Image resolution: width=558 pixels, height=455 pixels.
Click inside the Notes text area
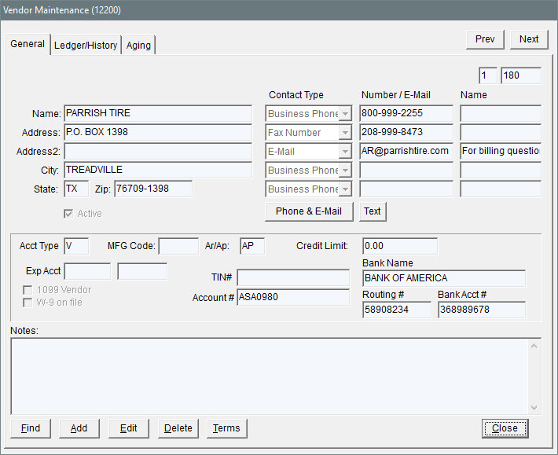(269, 376)
